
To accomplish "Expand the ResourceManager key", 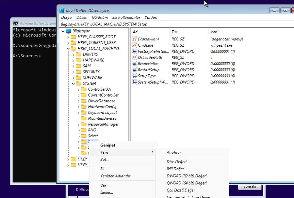I will point(78,125).
